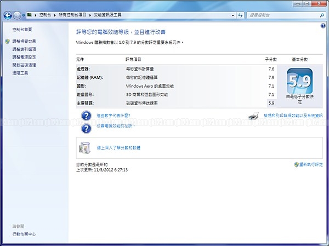Click 重新執行評定 to rerun assessment
The image size is (329, 246).
click(x=311, y=164)
